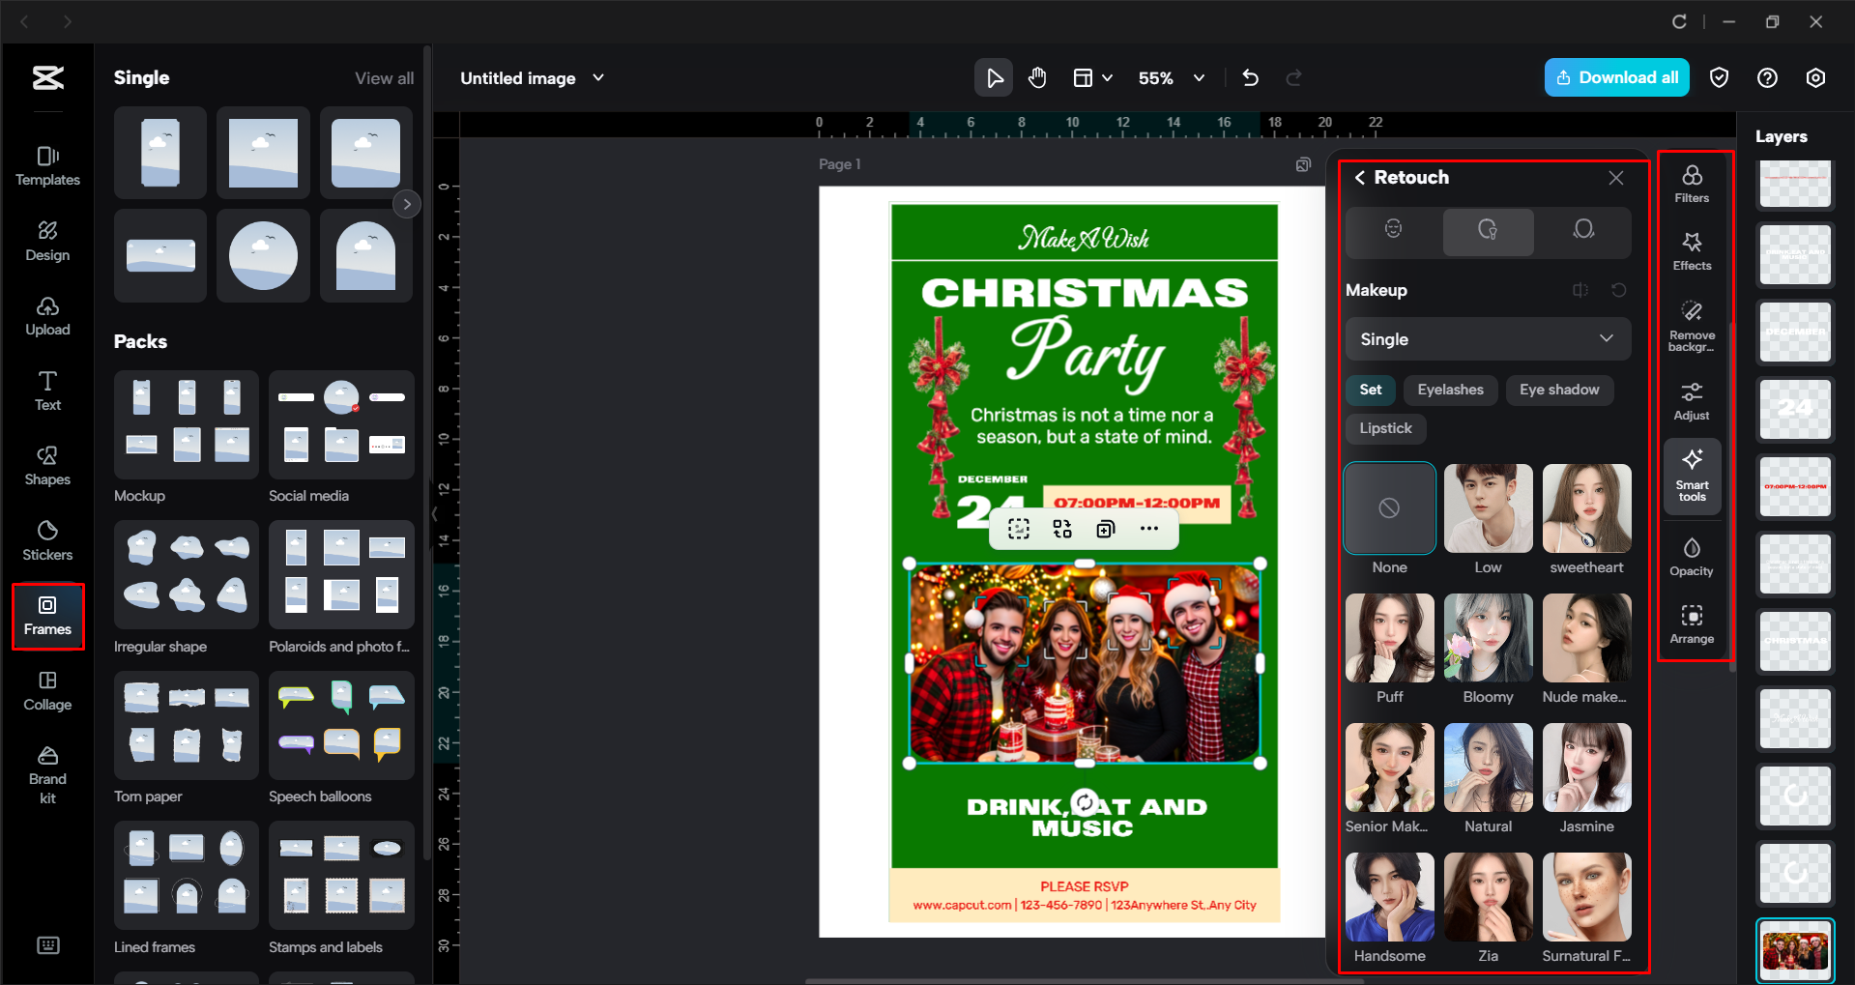Open the Smart tools panel
Viewport: 1855px width, 985px height.
click(x=1691, y=476)
